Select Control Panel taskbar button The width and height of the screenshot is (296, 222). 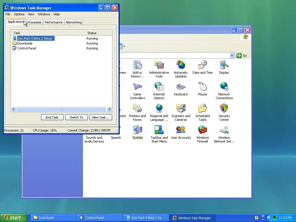pyautogui.click(x=100, y=218)
